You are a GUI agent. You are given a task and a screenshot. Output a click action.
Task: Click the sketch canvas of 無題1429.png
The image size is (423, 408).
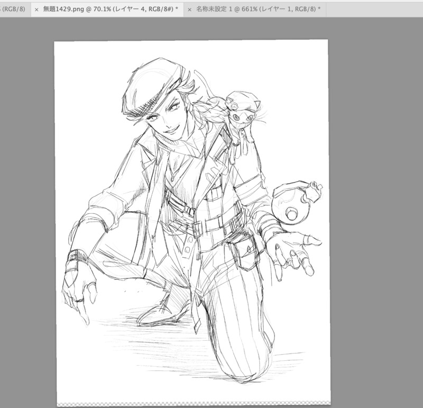[x=192, y=223]
